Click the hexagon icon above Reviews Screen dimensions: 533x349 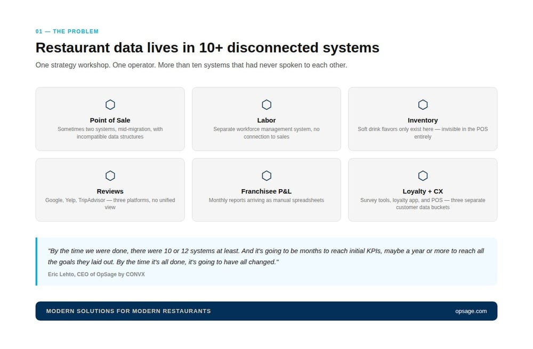click(x=110, y=176)
